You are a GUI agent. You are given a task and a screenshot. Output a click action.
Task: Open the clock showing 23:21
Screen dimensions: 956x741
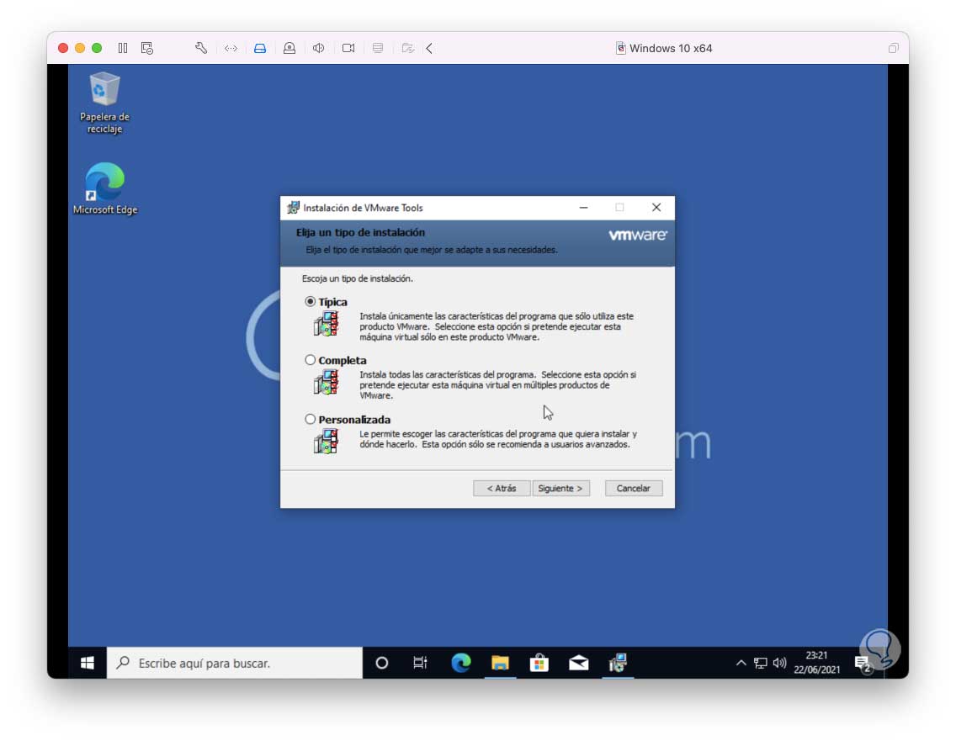coord(816,663)
